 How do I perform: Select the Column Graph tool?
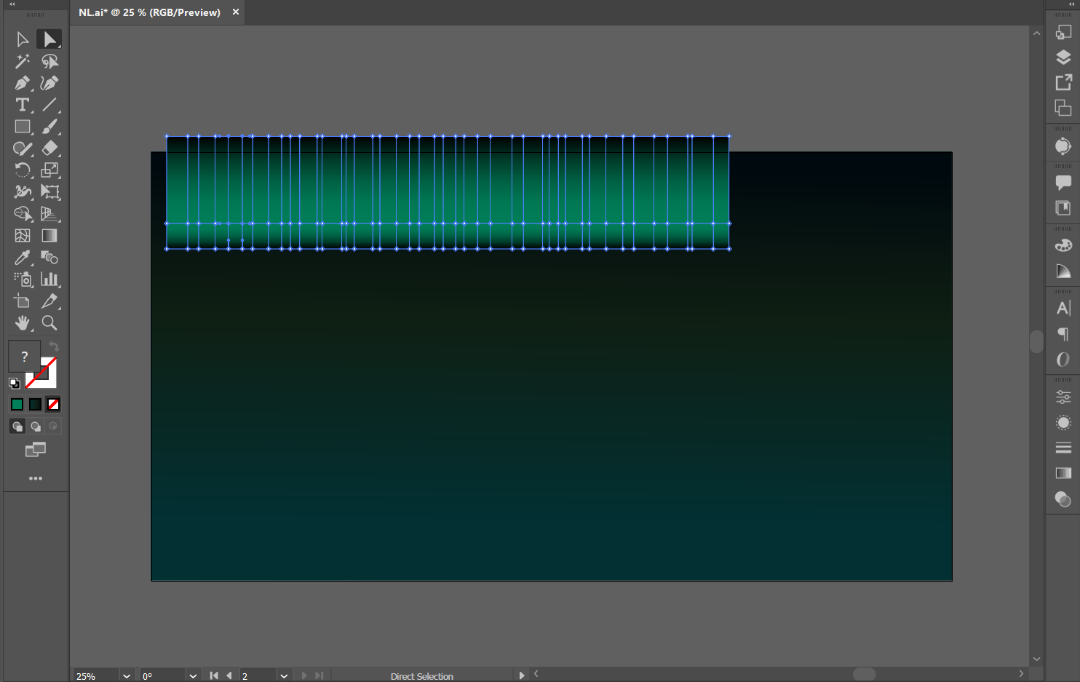point(49,279)
